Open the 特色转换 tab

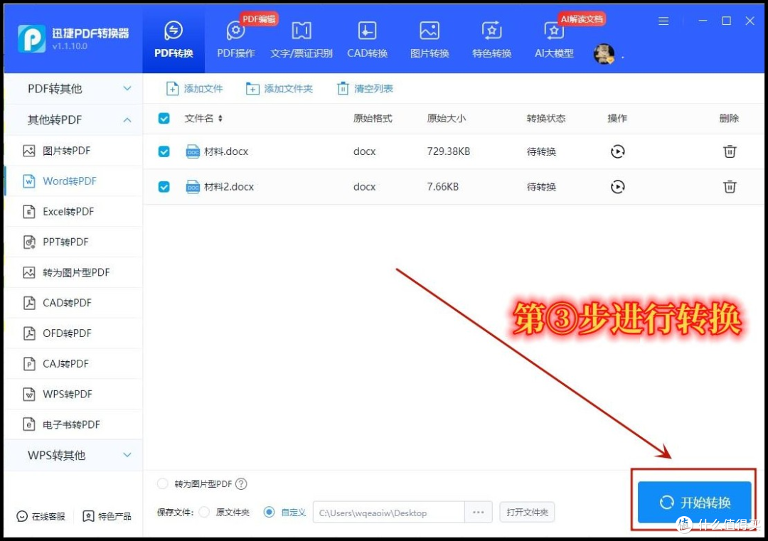point(492,40)
